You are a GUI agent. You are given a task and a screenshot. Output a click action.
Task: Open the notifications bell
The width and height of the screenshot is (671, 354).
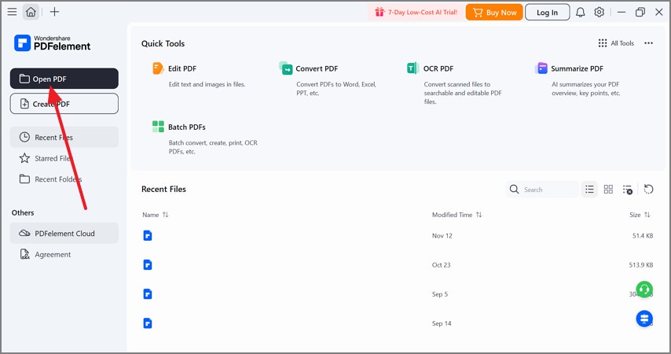[581, 12]
